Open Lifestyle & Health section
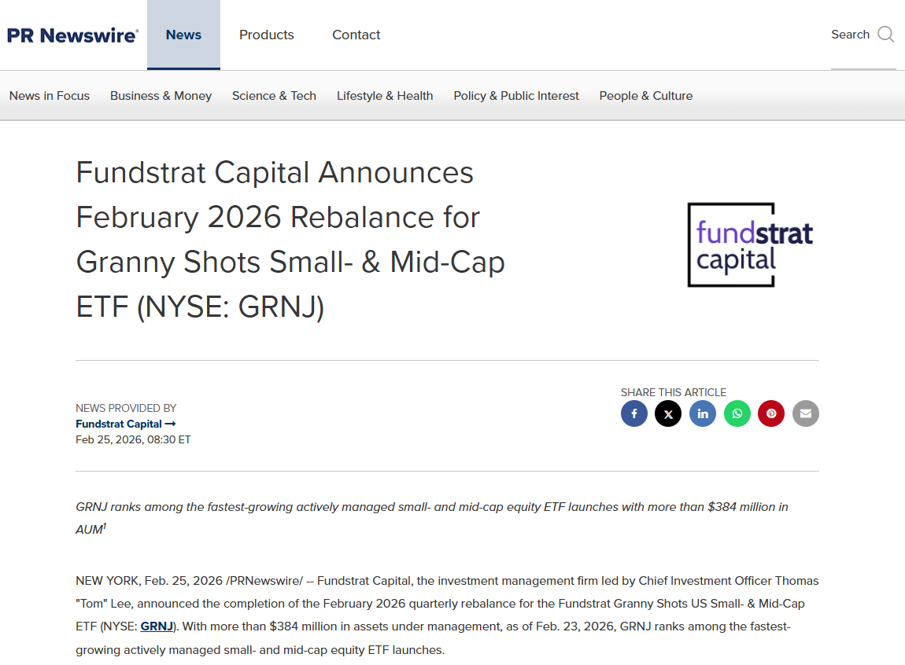The height and width of the screenshot is (665, 905). pyautogui.click(x=385, y=96)
